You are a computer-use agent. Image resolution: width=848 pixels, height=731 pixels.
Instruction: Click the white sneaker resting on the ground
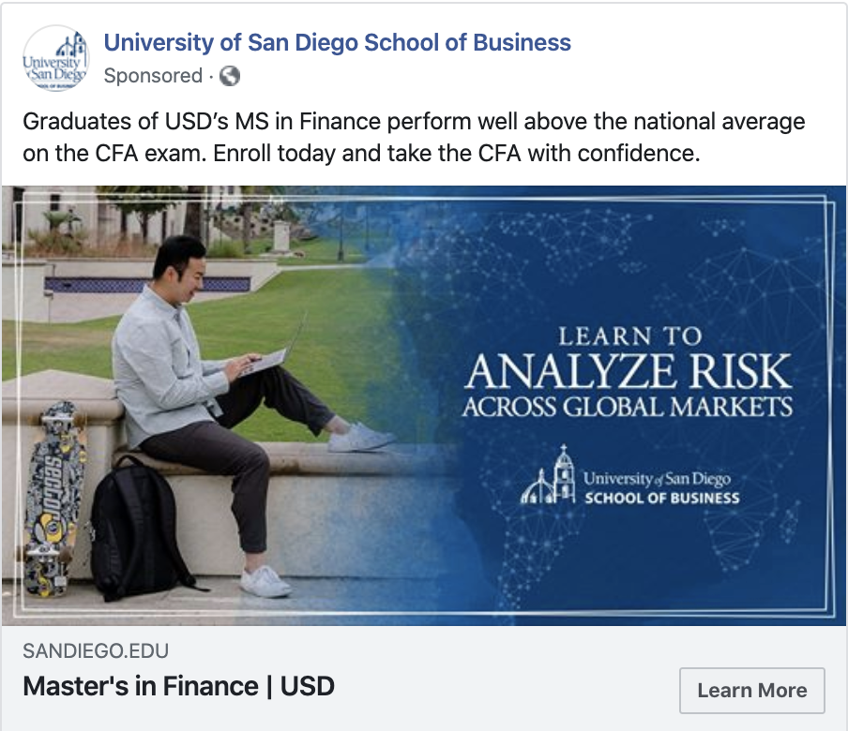(265, 581)
